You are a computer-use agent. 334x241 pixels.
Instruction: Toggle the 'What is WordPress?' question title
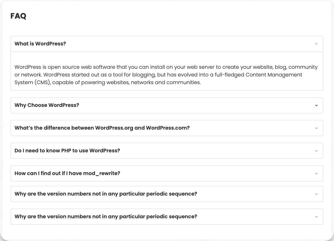(40, 44)
